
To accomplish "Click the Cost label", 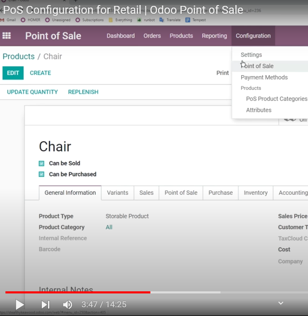I will (284, 250).
